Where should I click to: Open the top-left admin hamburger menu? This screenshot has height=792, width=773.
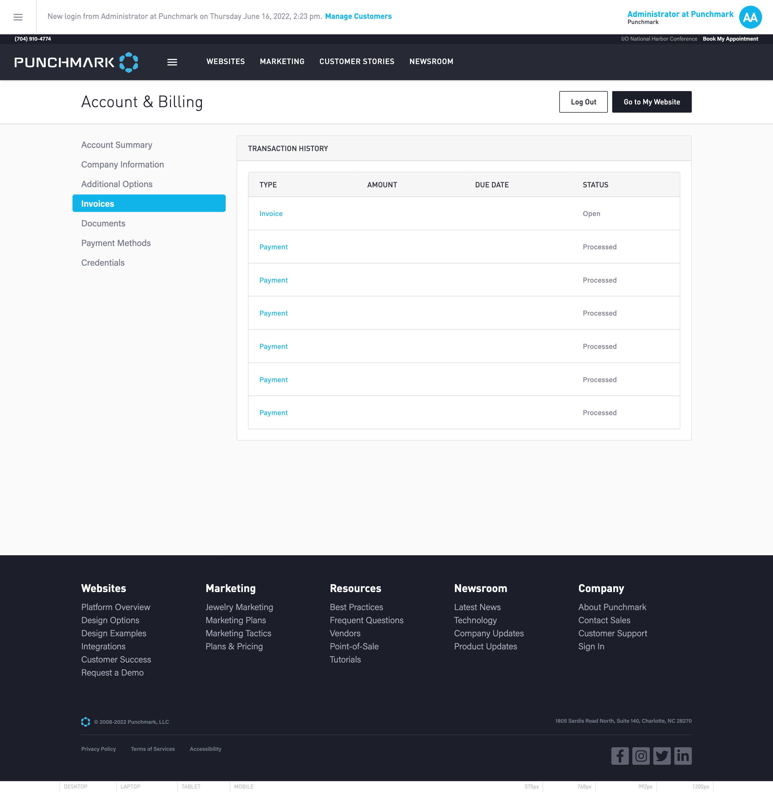(18, 17)
